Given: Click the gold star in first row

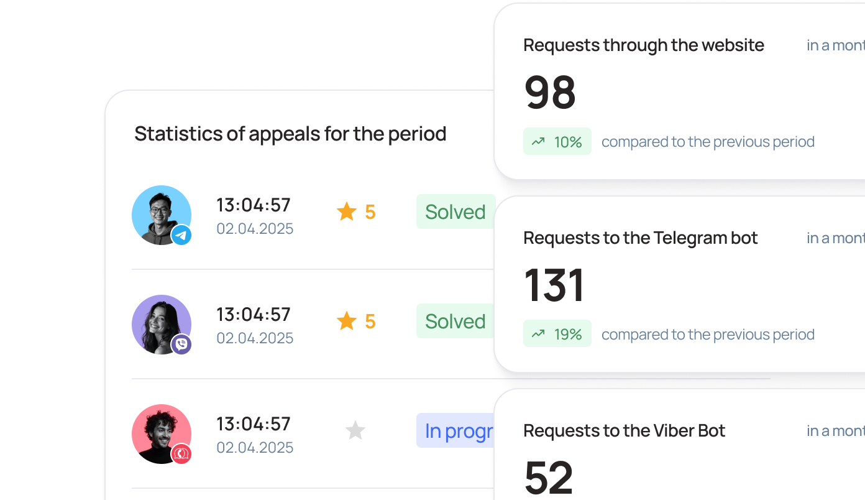Looking at the screenshot, I should (x=346, y=212).
